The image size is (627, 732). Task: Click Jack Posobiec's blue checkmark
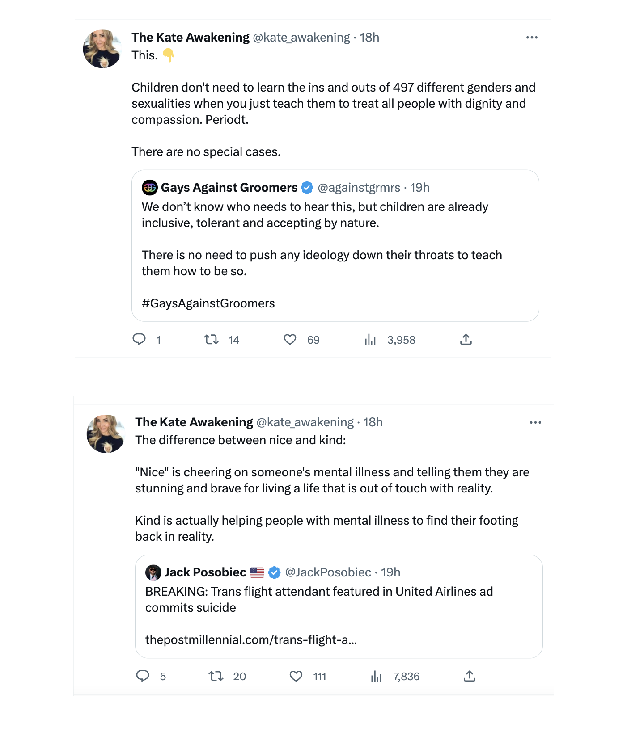[x=273, y=572]
